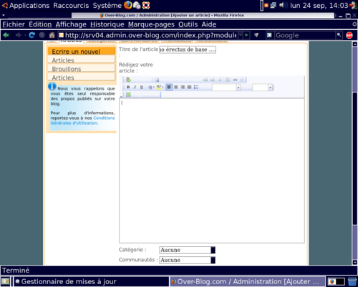The height and width of the screenshot is (287, 358).
Task: Open text color dropdown arrow
Action: point(153,87)
